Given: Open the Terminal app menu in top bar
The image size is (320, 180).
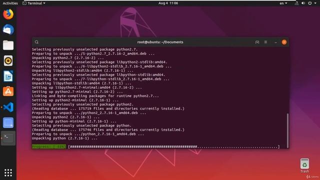Looking at the screenshot, I should [x=34, y=3].
